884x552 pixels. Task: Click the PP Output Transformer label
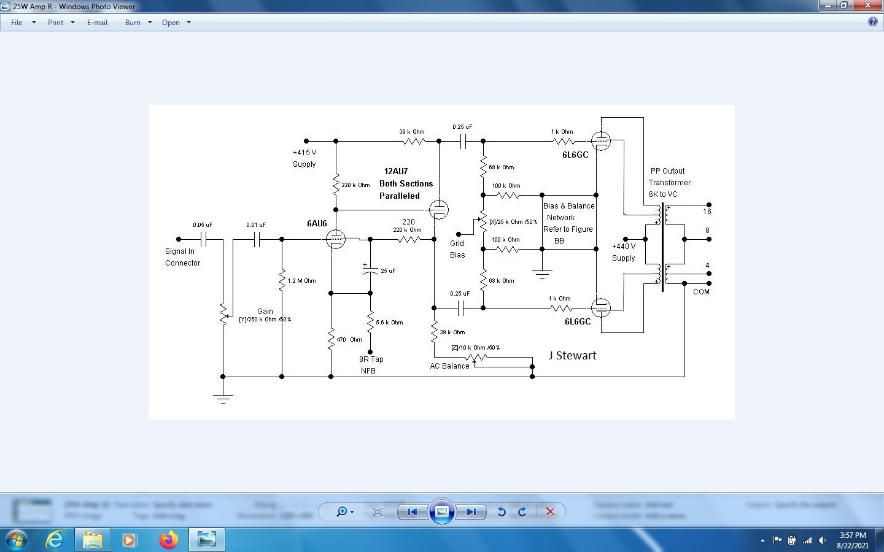[670, 182]
